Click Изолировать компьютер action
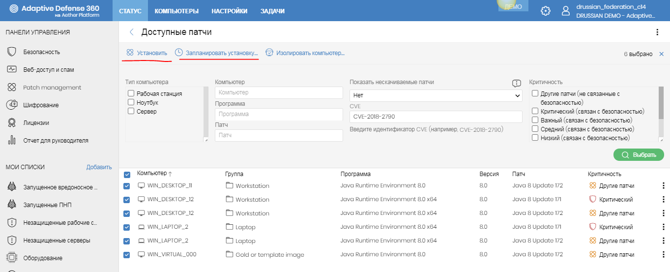This screenshot has height=272, width=670. pos(305,53)
